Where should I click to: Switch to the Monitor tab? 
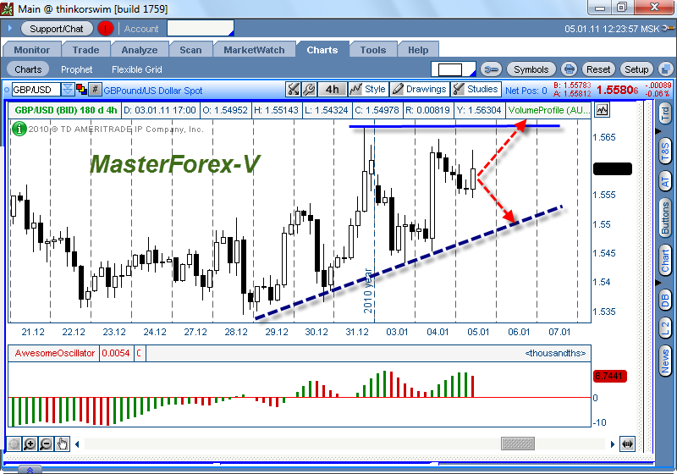click(x=32, y=50)
